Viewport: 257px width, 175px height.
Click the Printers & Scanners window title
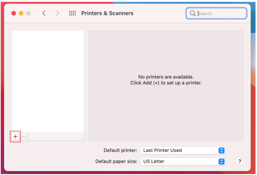[x=107, y=13]
